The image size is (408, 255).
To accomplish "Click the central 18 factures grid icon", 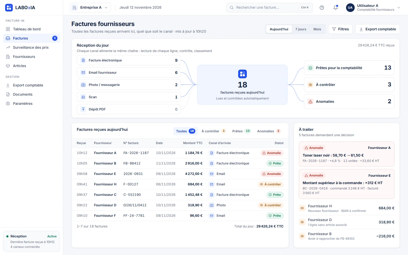I will coord(243,74).
